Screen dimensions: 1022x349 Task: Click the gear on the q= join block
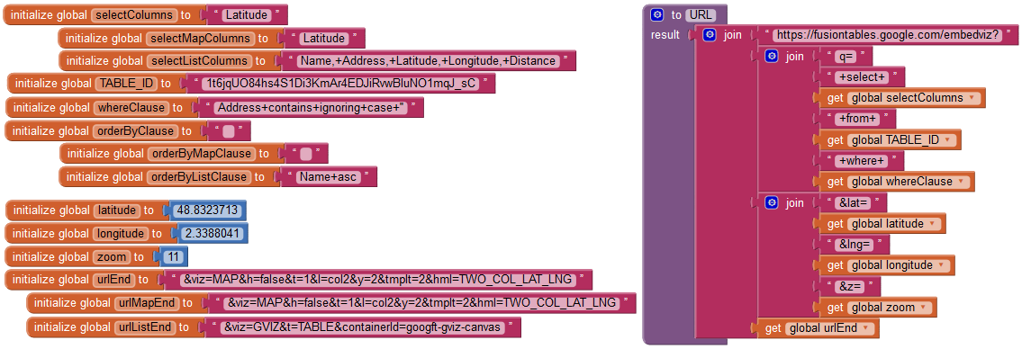772,57
